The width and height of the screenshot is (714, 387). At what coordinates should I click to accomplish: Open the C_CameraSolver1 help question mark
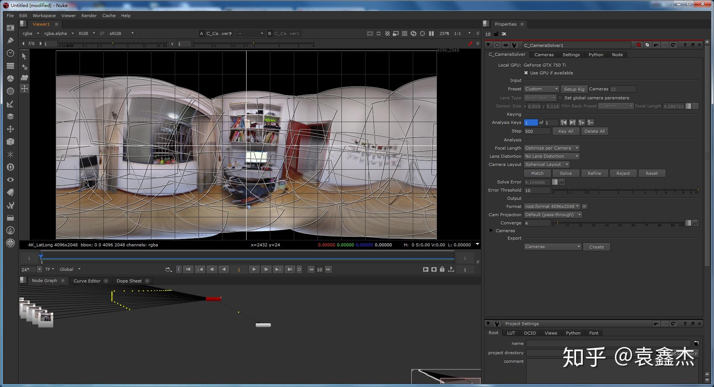(685, 45)
